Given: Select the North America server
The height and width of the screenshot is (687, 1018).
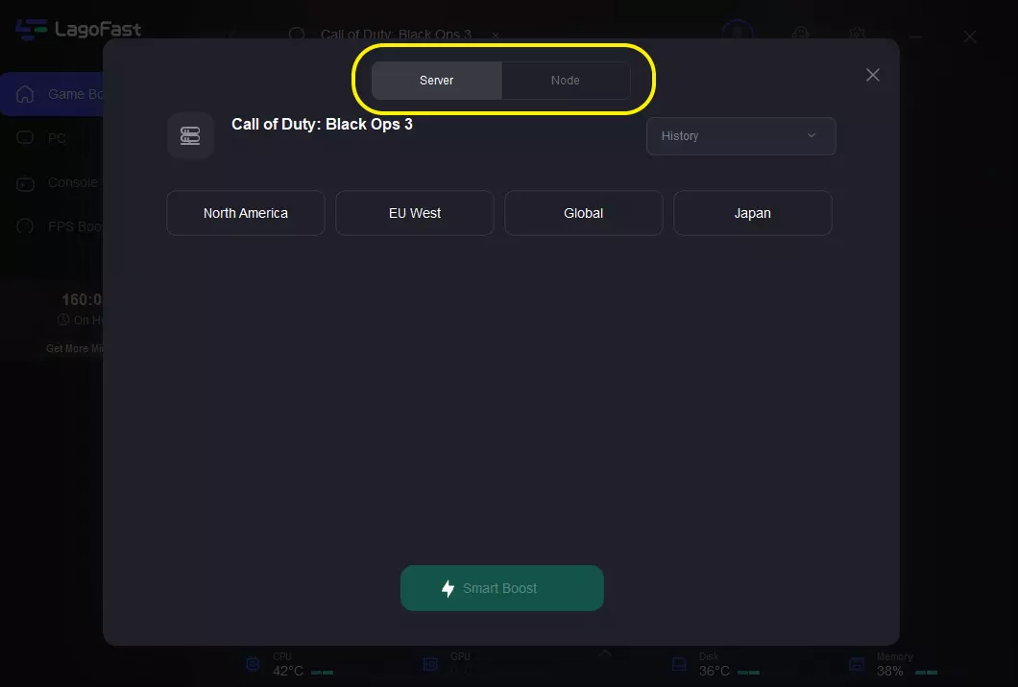Looking at the screenshot, I should (x=245, y=213).
